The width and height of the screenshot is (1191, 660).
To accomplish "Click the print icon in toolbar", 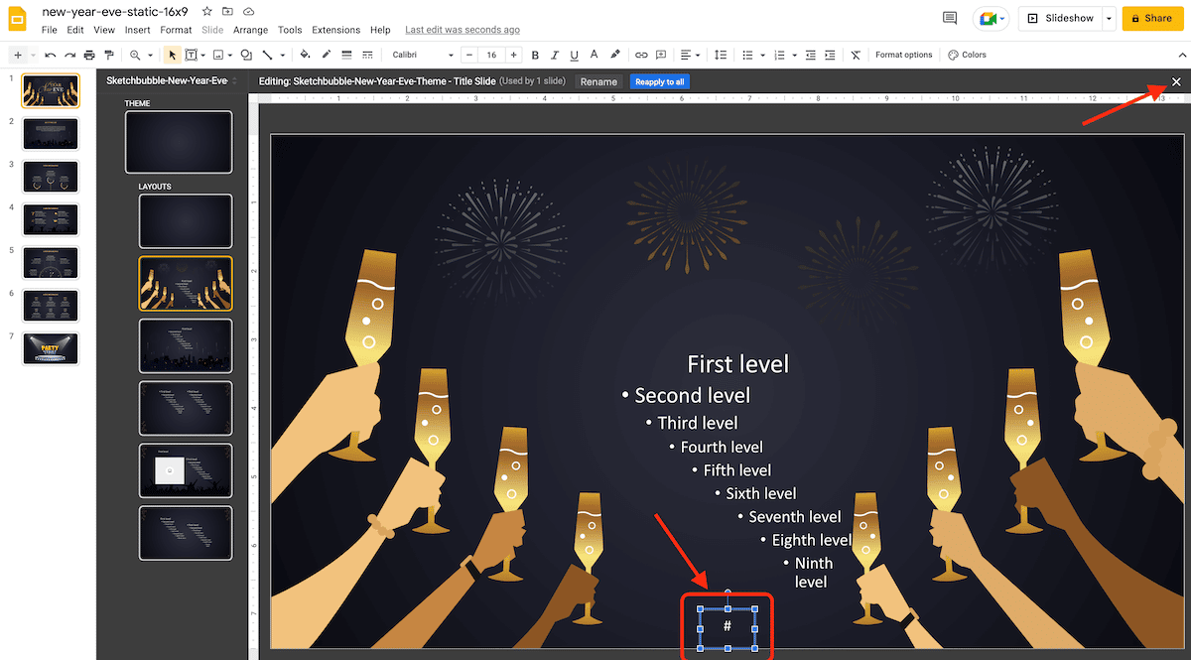I will coord(90,55).
